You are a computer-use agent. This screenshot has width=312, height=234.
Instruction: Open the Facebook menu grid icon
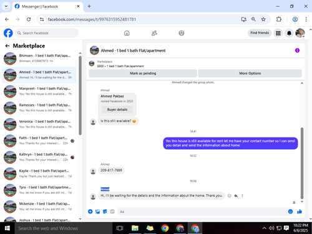click(x=278, y=33)
